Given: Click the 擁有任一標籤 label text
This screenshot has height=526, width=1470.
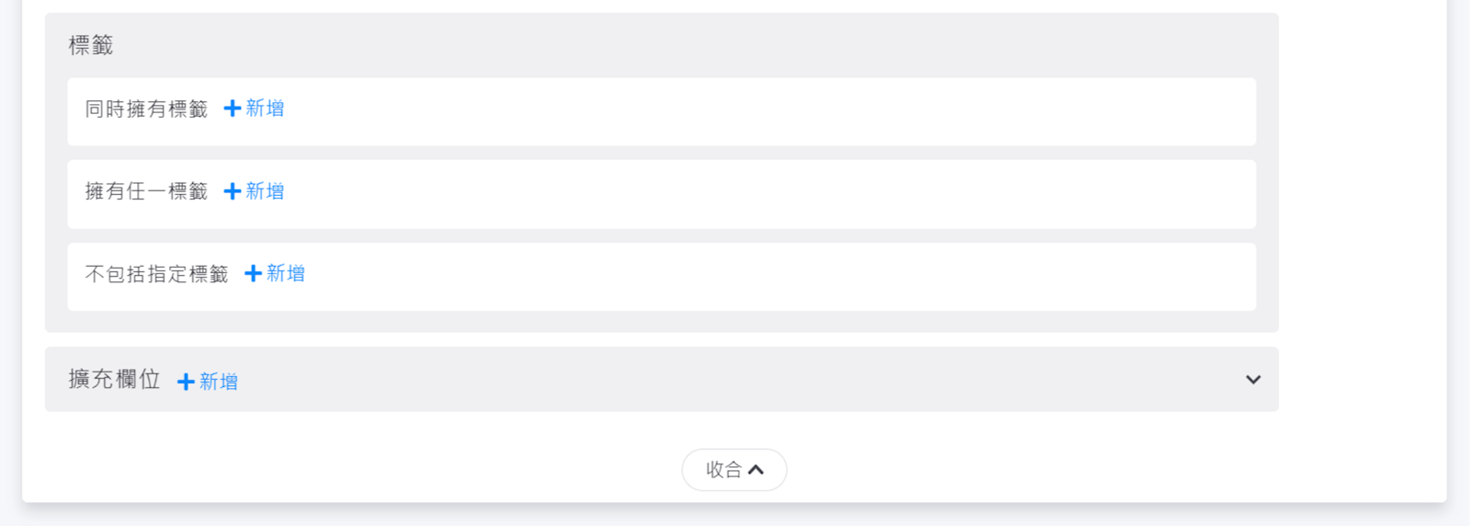Looking at the screenshot, I should pos(146,191).
